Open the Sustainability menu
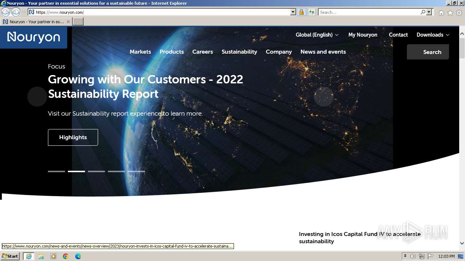 239,52
